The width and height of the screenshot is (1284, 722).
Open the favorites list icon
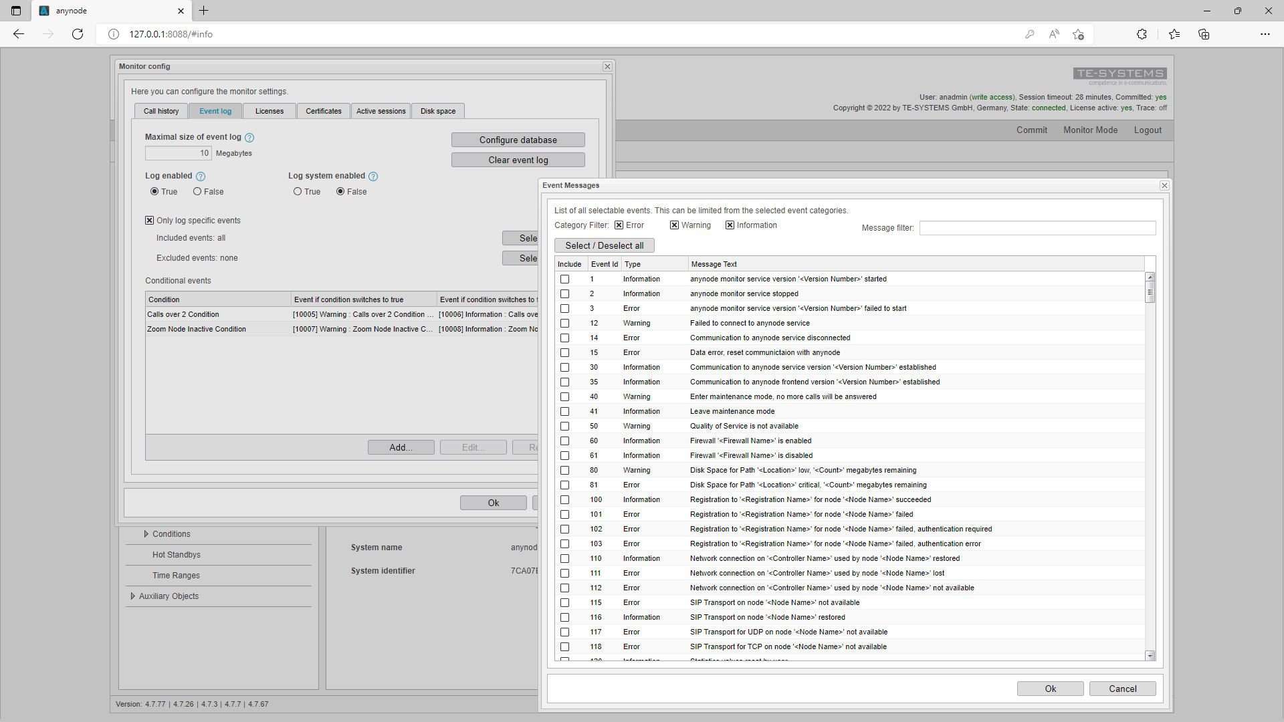pyautogui.click(x=1174, y=34)
